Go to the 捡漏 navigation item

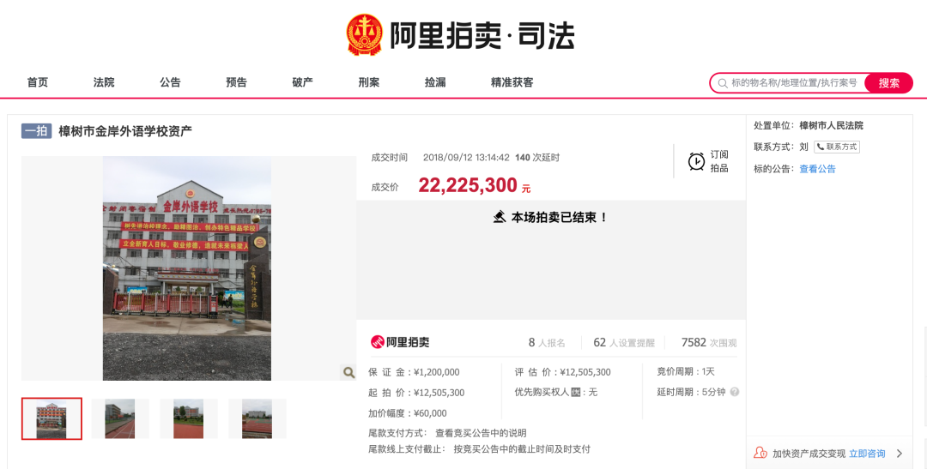pos(435,82)
